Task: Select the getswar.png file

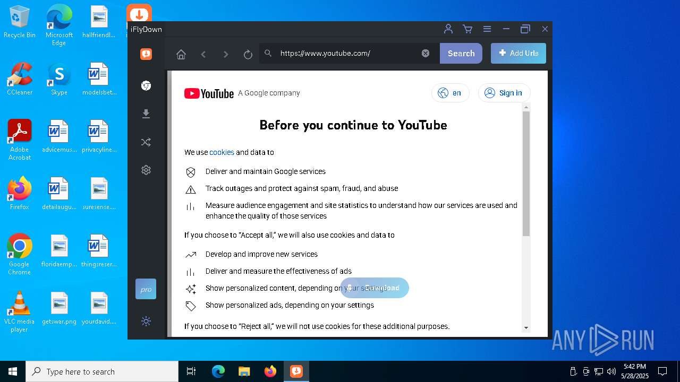Action: point(59,308)
